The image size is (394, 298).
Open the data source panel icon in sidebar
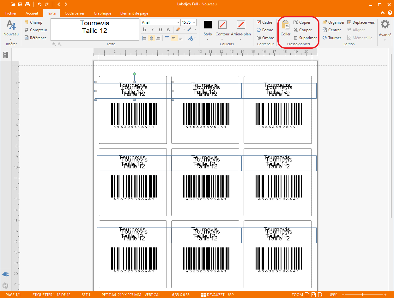[x=6, y=55]
